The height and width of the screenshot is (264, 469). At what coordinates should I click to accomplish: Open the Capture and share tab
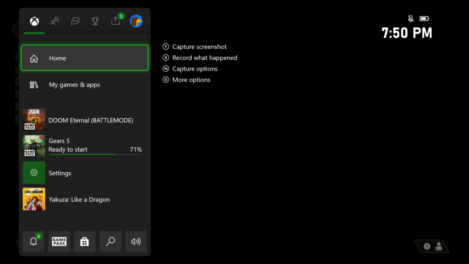(x=115, y=21)
